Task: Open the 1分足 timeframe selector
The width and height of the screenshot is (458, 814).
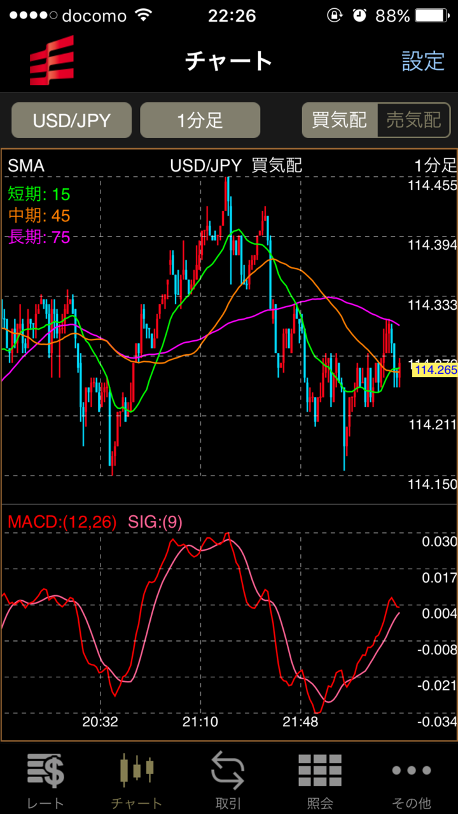Action: pos(200,120)
